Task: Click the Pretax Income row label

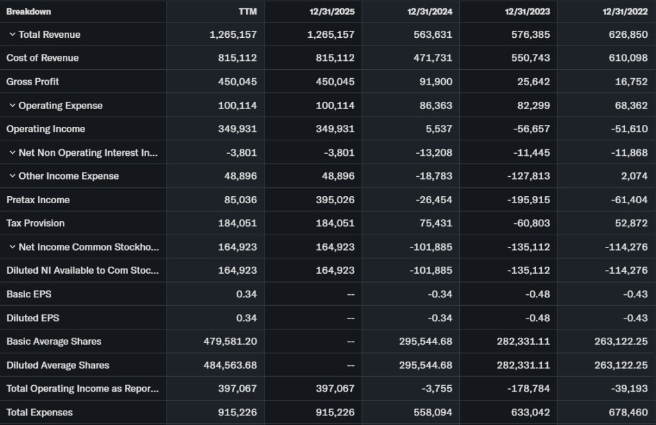Action: [x=38, y=200]
